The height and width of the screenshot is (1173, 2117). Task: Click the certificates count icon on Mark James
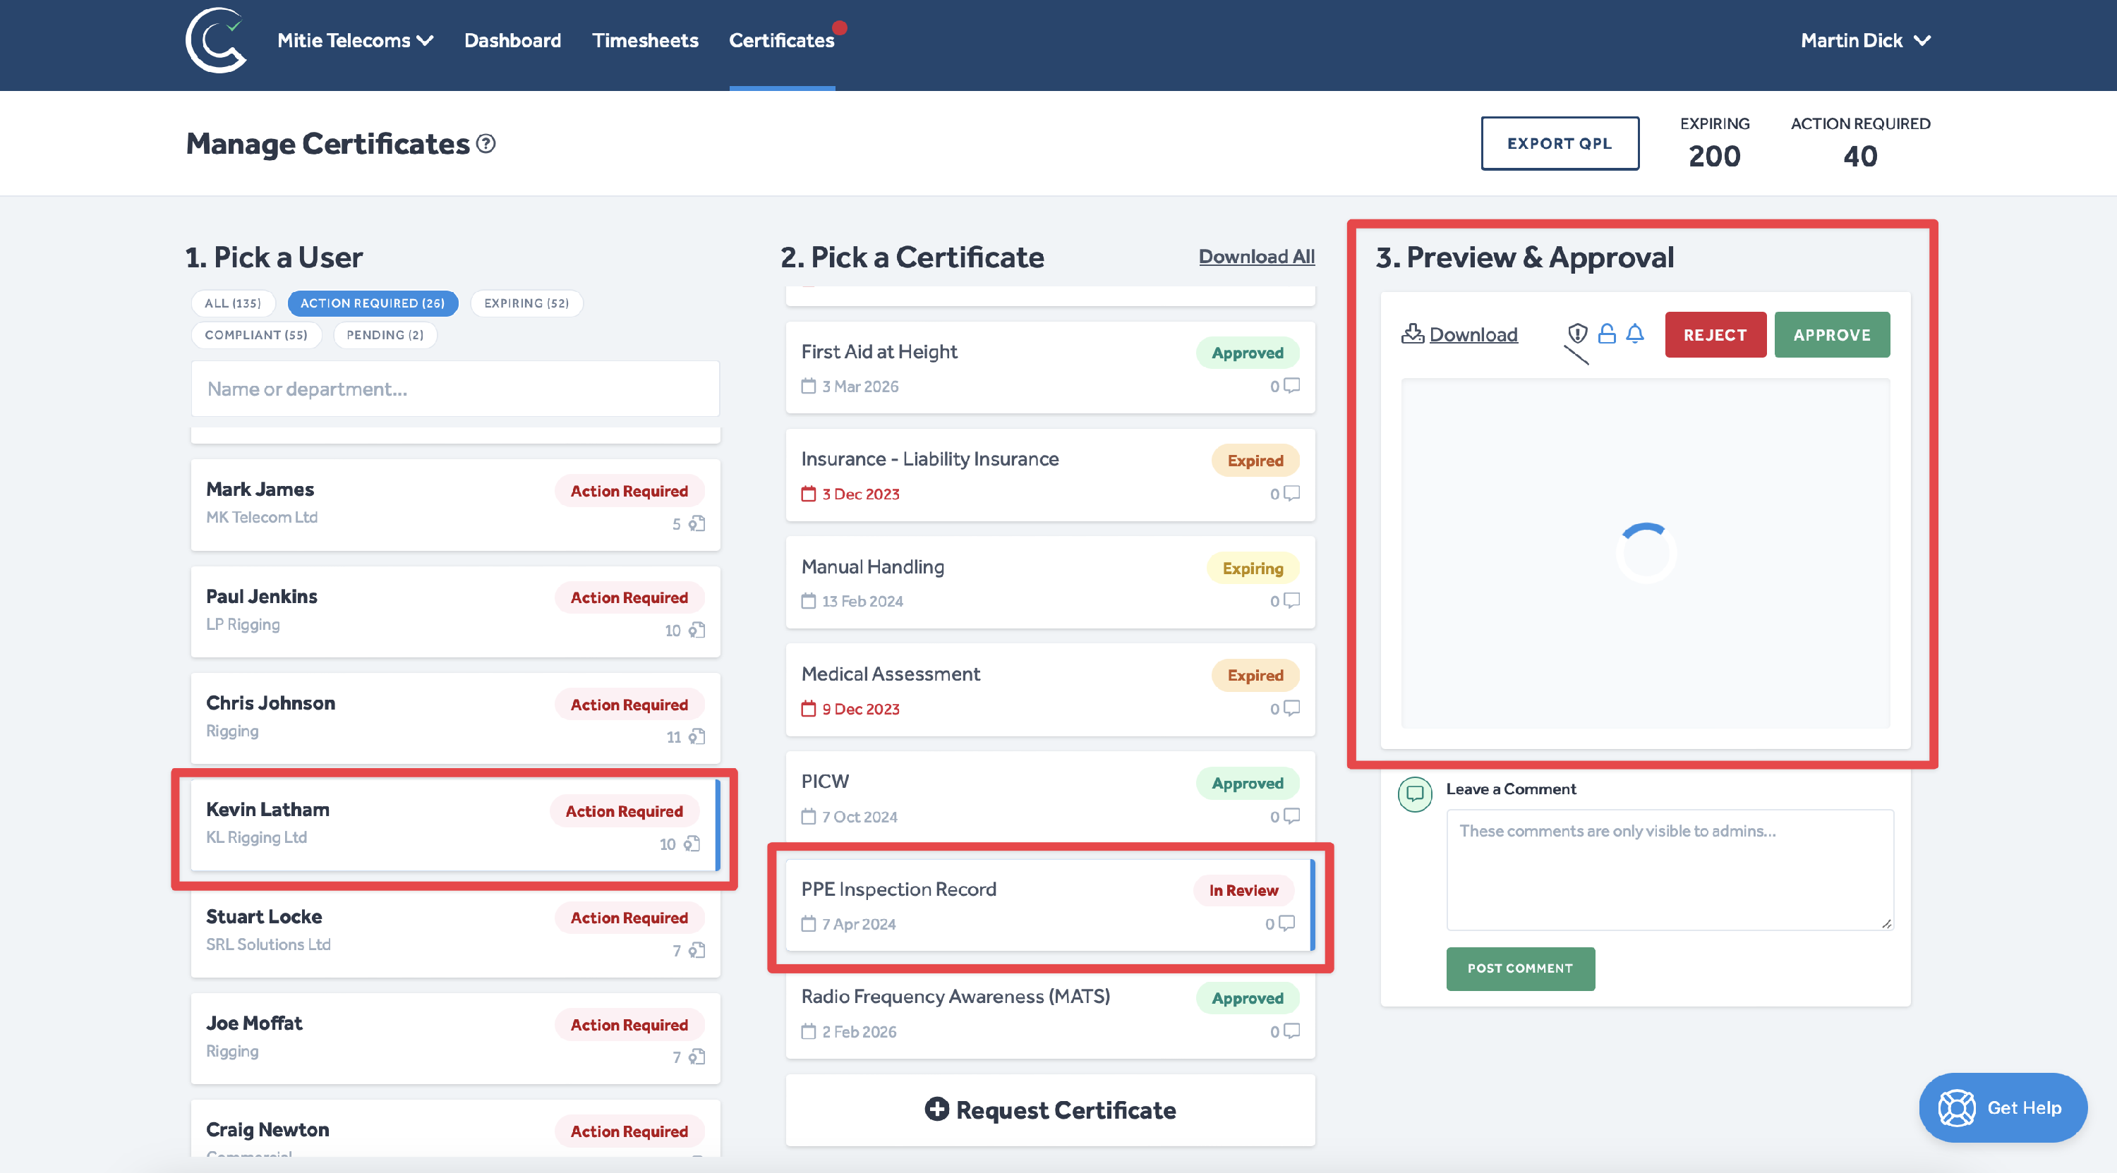pos(697,523)
